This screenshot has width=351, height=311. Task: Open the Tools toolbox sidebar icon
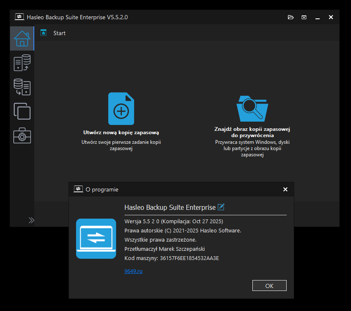coord(22,135)
